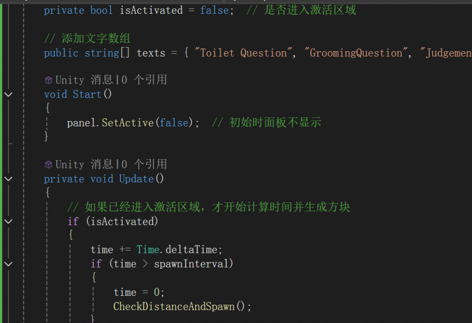Click panel.SetActive(false) statement
The image size is (472, 323).
click(133, 122)
